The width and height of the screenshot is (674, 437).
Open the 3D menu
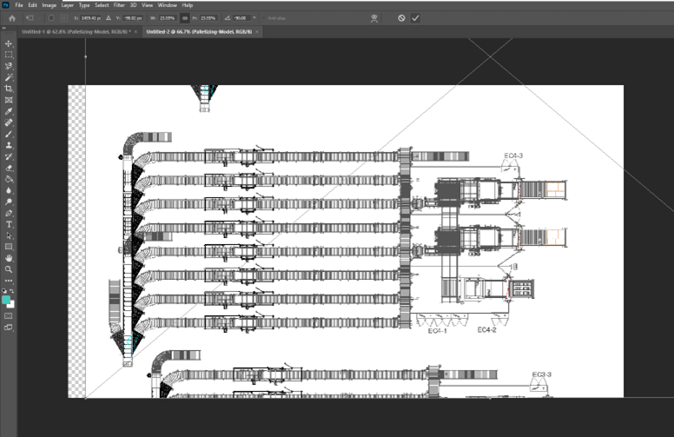pos(133,5)
